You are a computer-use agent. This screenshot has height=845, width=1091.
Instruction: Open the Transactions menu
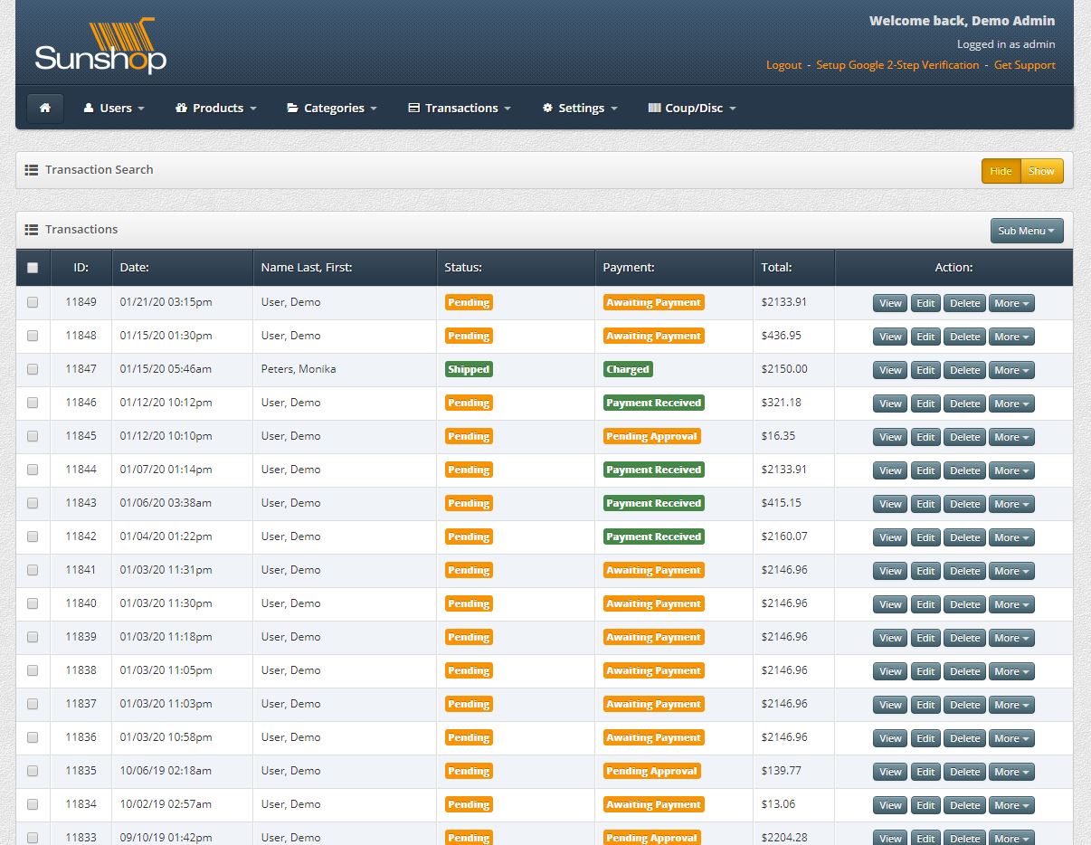click(460, 108)
